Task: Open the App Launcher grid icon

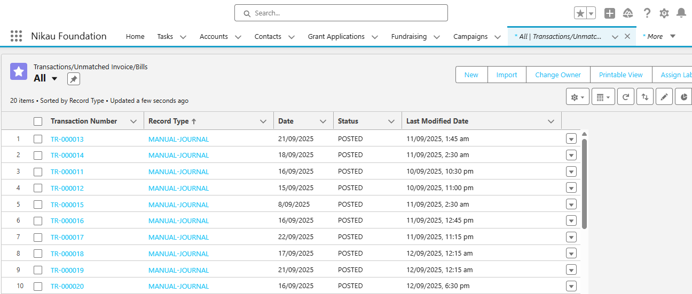Action: (x=16, y=36)
